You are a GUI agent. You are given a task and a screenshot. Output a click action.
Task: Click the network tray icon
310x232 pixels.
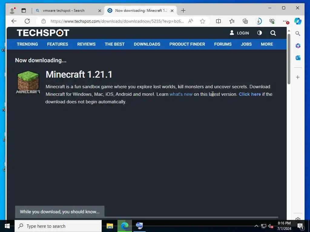[263, 226]
